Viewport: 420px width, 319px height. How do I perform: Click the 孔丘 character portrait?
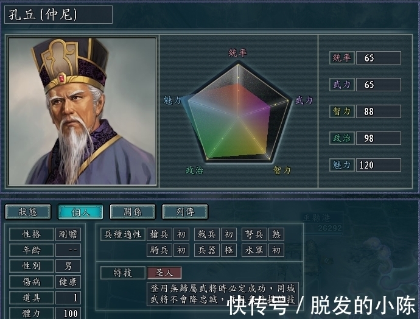[83, 111]
